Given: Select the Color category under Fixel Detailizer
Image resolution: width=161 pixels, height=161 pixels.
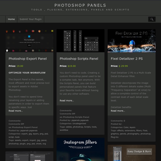Looking at the screenshot, I should 126,127.
